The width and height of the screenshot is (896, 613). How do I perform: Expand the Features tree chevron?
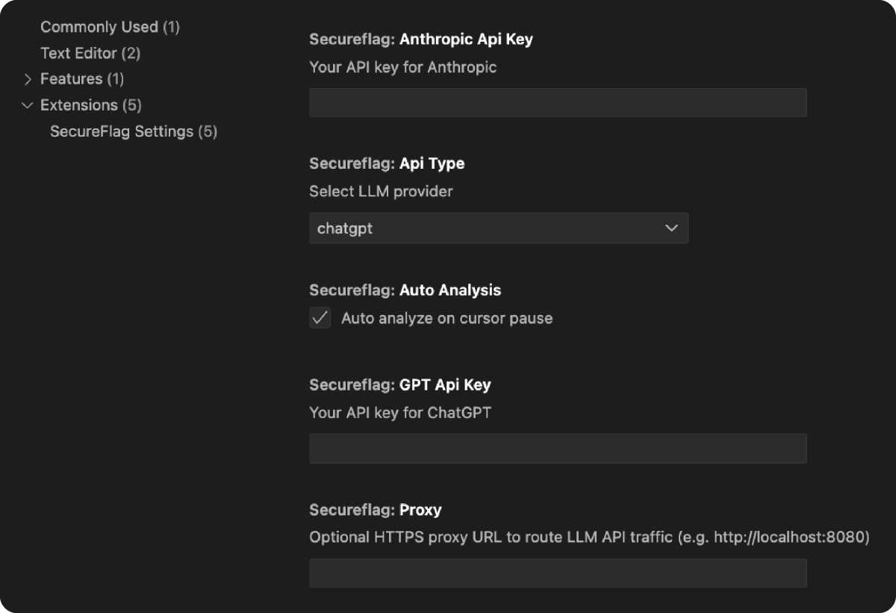pyautogui.click(x=28, y=79)
